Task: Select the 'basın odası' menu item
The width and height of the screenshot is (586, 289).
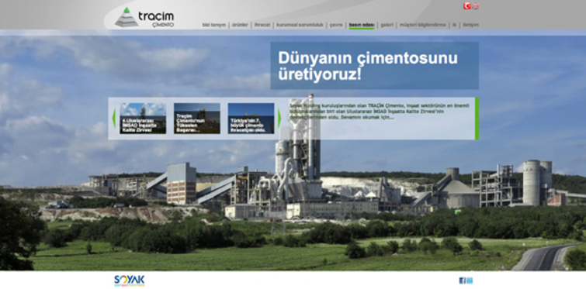Action: tap(362, 25)
